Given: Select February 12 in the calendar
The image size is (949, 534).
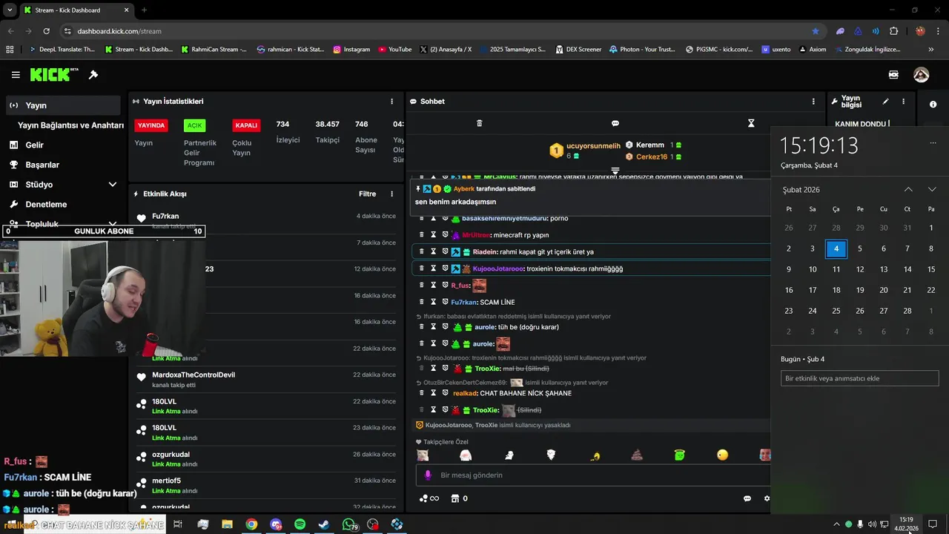Looking at the screenshot, I should (x=860, y=269).
